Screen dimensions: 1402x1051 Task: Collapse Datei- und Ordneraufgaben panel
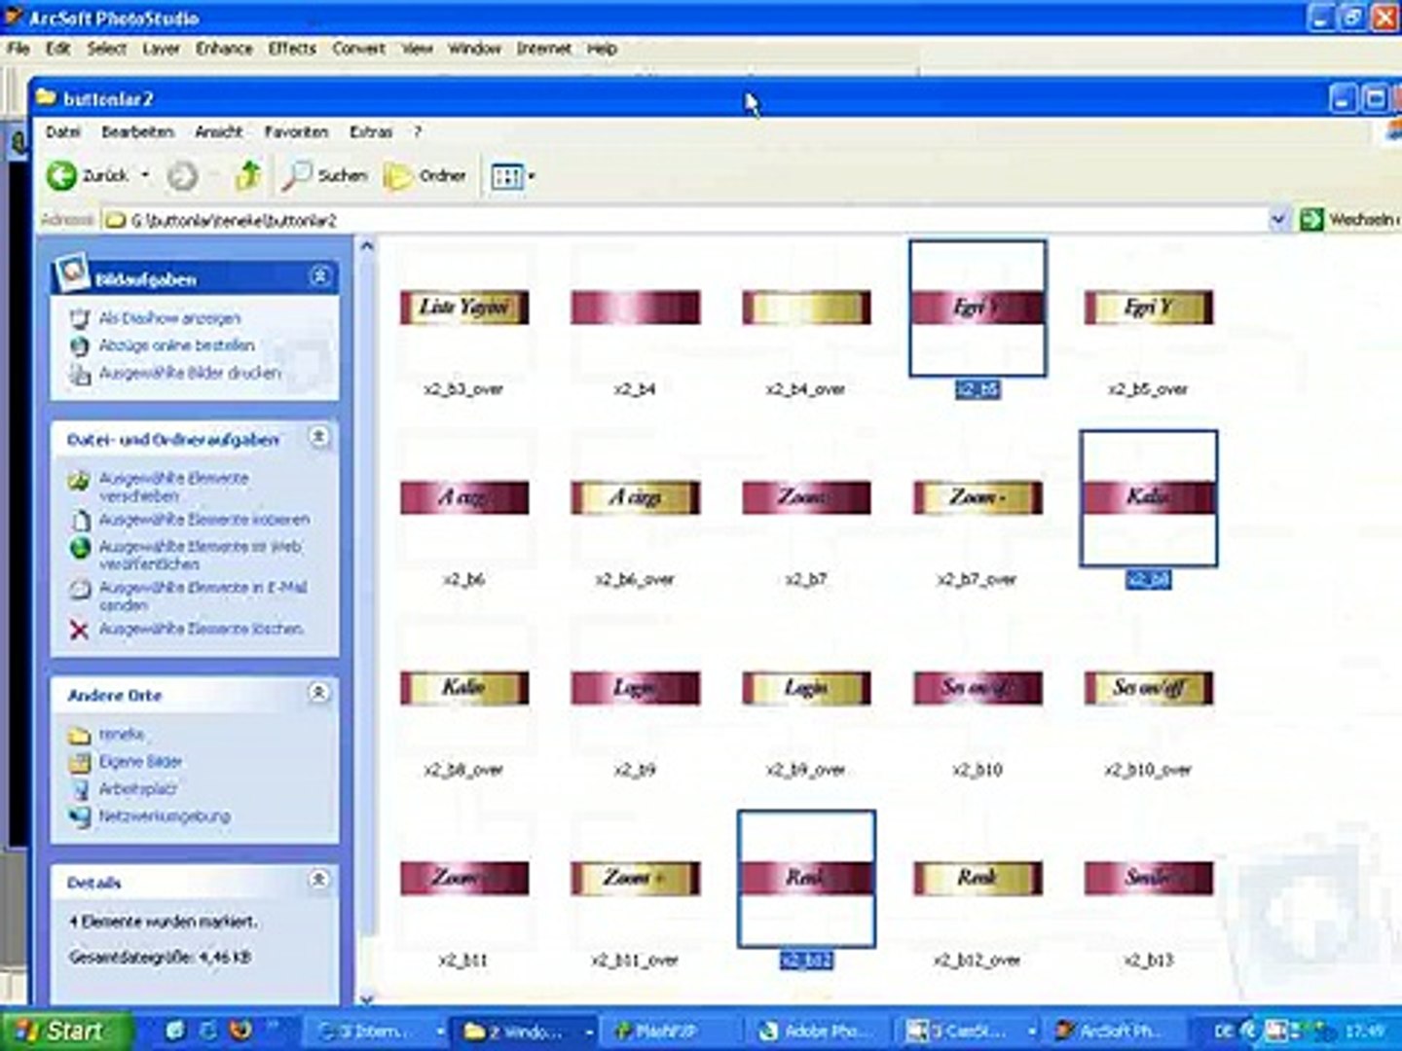click(319, 437)
